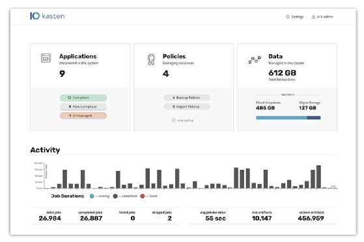
Task: Click the 612 GB total backup value
Action: pos(283,73)
